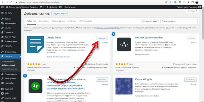204x102 pixels.
Task: Open the Yoast SEO icon in admin bar
Action: coord(60,7)
